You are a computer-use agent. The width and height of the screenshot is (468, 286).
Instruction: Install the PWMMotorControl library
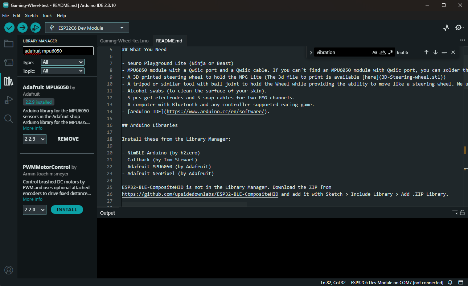pos(67,210)
